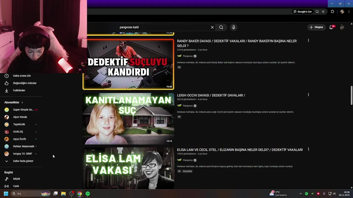Clear the search box with the X icon
The width and height of the screenshot is (353, 198).
coord(212,27)
